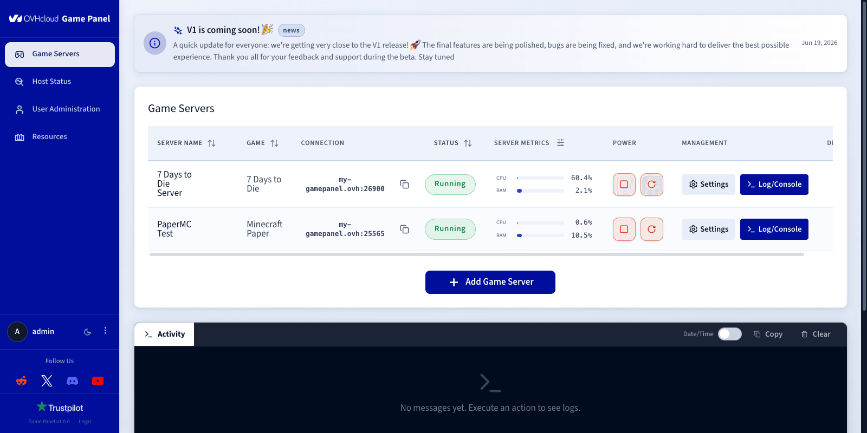Viewport: 867px width, 433px height.
Task: Open admin user options menu
Action: click(x=105, y=331)
